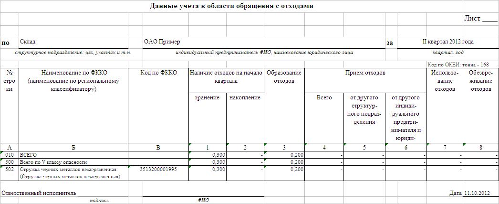Select the date cell "11.10.2012"
Screen dimensions: 499x204
(x=478, y=193)
